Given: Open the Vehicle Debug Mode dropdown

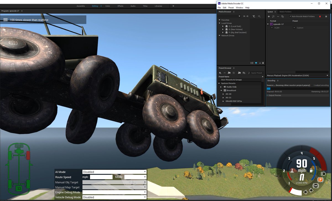Looking at the screenshot, I should tap(114, 197).
